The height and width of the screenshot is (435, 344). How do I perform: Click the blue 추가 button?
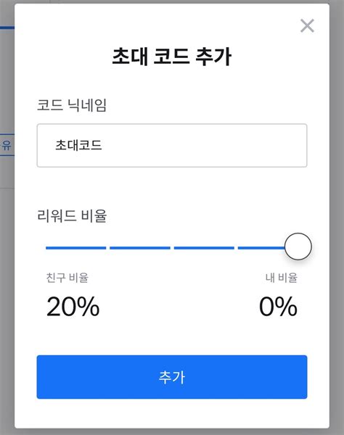click(172, 377)
